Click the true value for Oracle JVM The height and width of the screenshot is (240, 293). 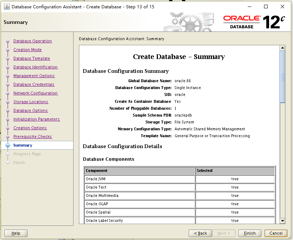coord(235,179)
